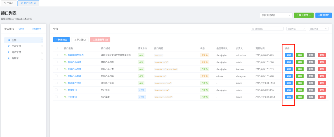The height and width of the screenshot is (137, 334).
Task: Click the link icon next to 查看购物车列表
Action: coord(65,55)
